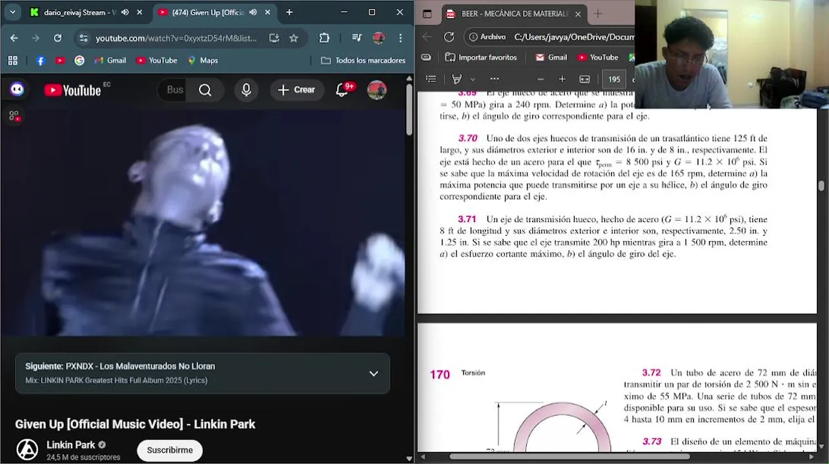Open the Linkin Park channel name

tap(70, 445)
